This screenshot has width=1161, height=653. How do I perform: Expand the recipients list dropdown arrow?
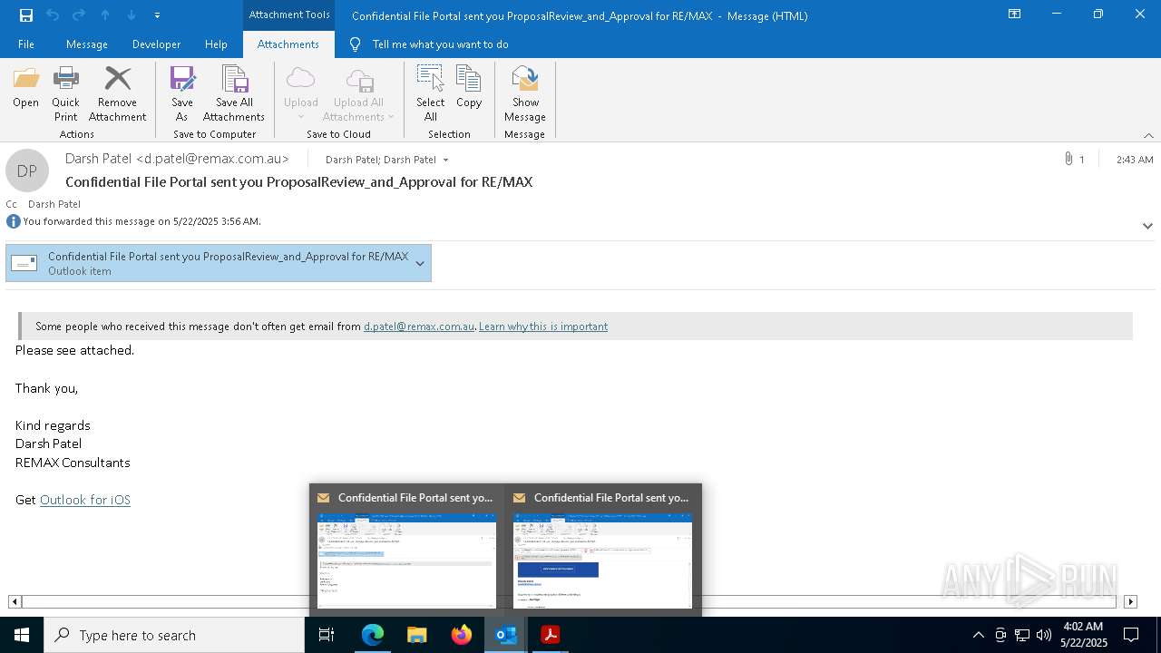445,160
